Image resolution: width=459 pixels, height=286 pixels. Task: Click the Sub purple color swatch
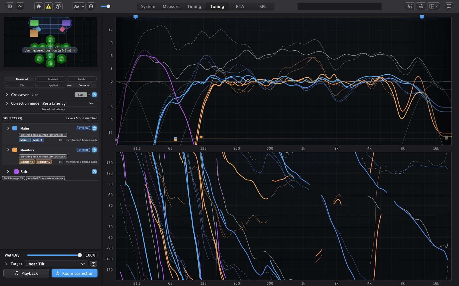pyautogui.click(x=16, y=172)
